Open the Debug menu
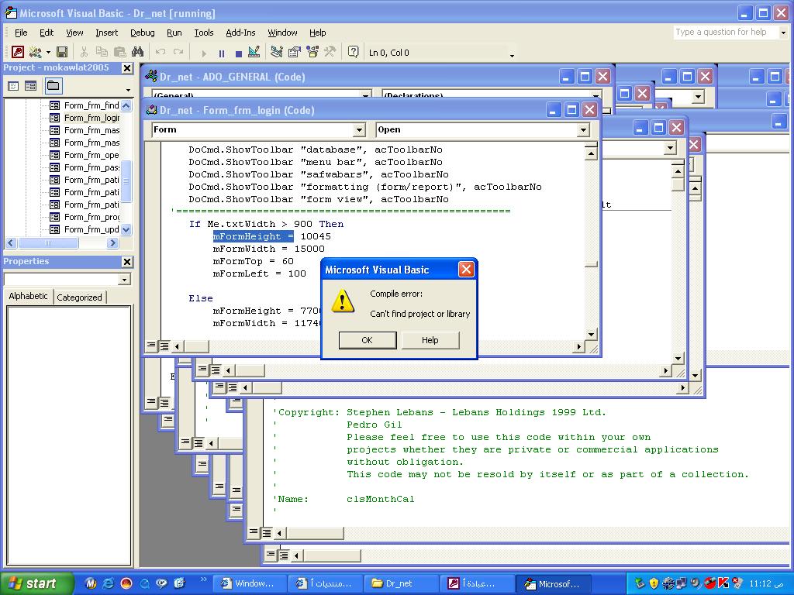 click(x=143, y=33)
